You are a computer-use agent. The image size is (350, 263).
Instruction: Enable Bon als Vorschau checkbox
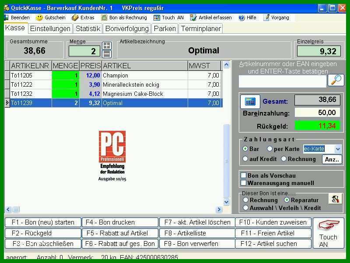tap(244, 175)
